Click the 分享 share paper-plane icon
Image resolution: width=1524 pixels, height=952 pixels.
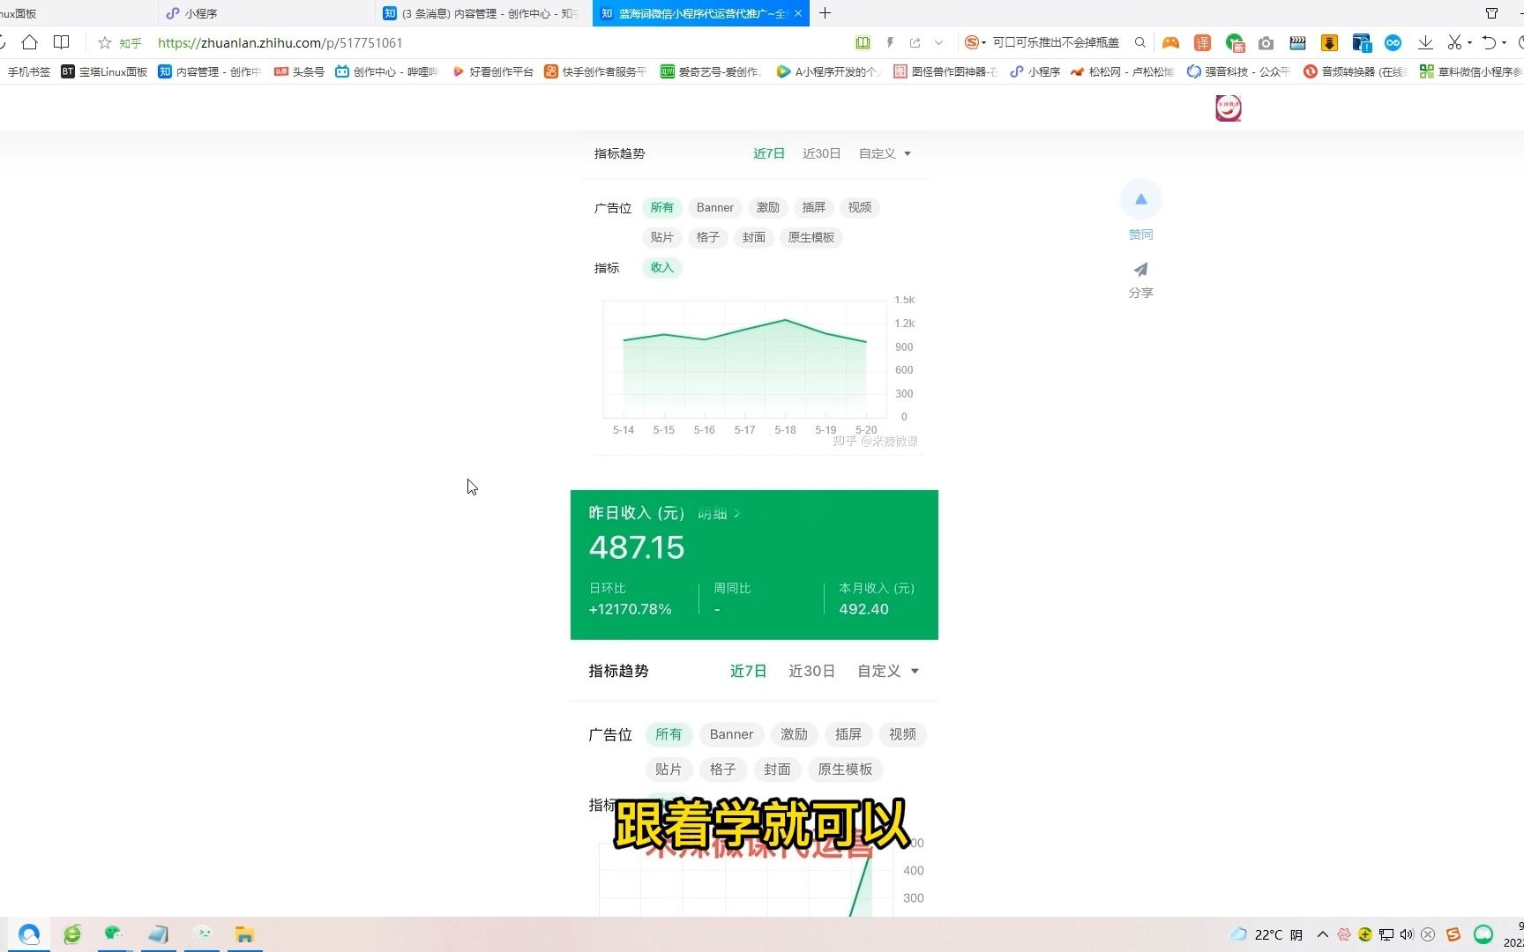(1140, 270)
